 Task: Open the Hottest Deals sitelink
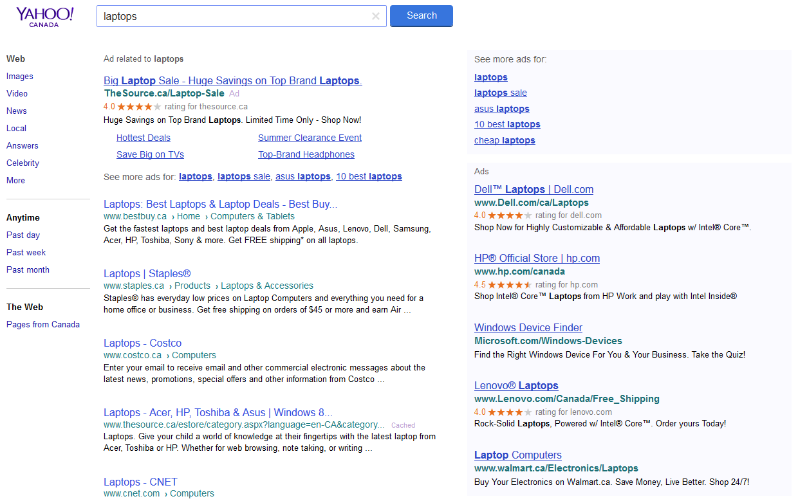[144, 138]
